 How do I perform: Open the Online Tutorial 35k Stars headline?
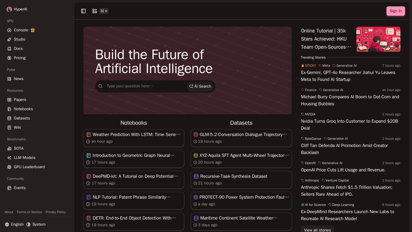[x=326, y=39]
